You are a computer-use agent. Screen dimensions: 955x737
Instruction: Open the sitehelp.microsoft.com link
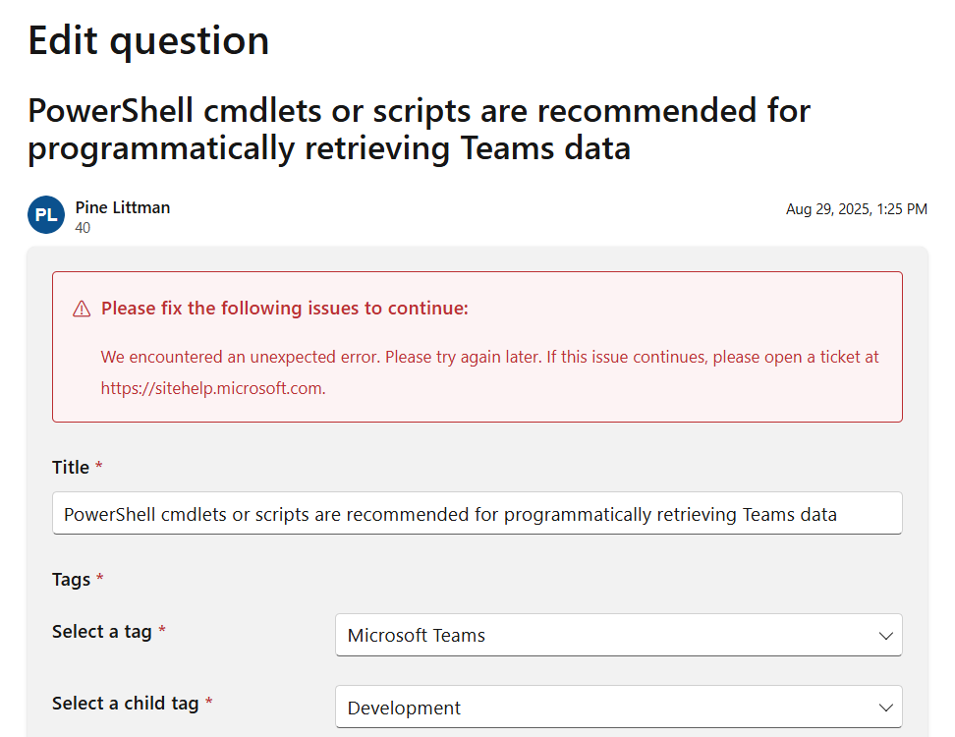tap(211, 388)
